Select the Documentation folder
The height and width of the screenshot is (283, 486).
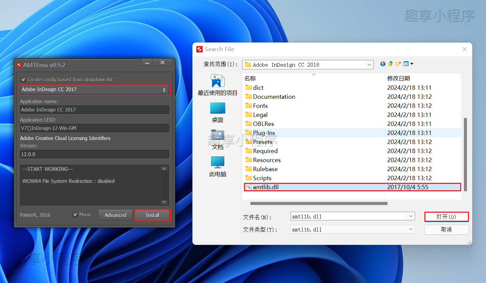[270, 97]
